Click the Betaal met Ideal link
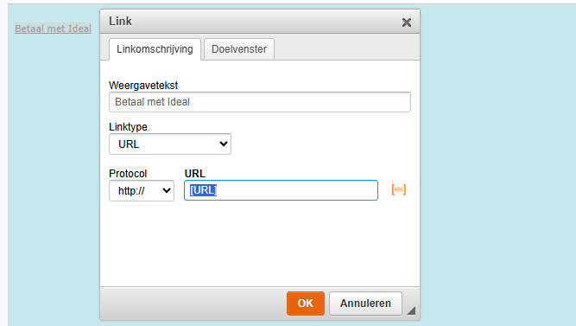Screen dimensions: 576x326 [x=53, y=29]
